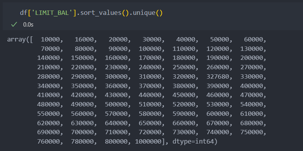Select the value 130000 in the output

[x=252, y=49]
